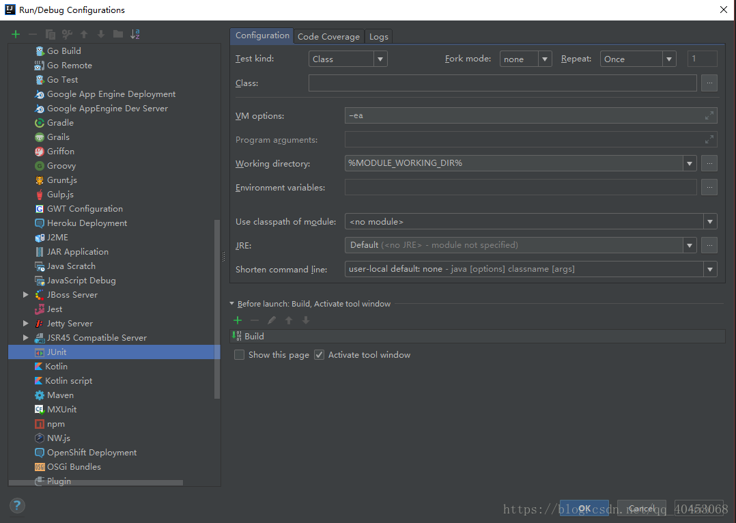Screen dimensions: 736x523
Task: Switch to the Code Coverage tab
Action: coord(328,37)
